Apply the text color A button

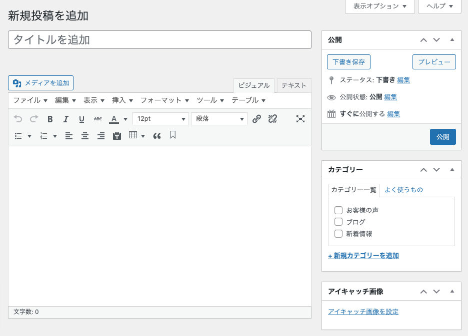[113, 119]
